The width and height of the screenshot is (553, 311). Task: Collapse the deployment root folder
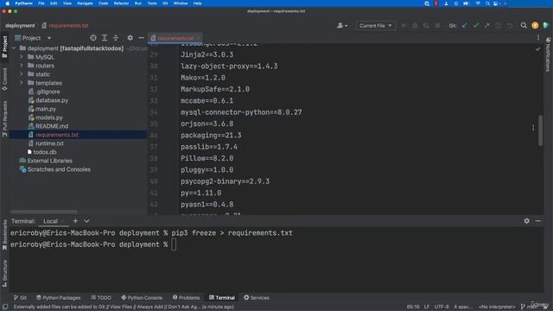14,48
